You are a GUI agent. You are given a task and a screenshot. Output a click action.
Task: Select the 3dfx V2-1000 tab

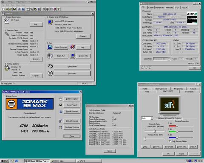coord(168,91)
